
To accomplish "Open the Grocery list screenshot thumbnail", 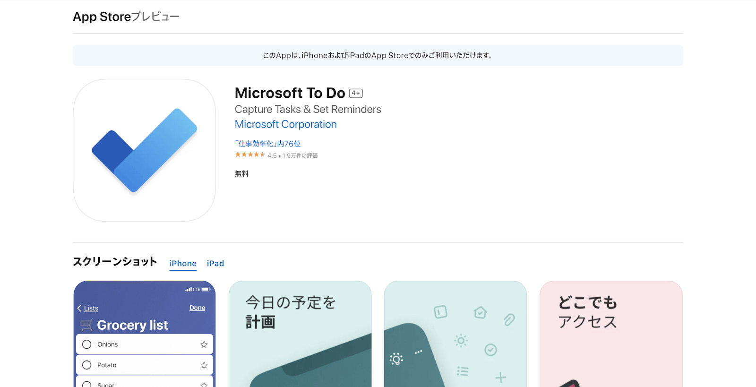I will tap(145, 334).
